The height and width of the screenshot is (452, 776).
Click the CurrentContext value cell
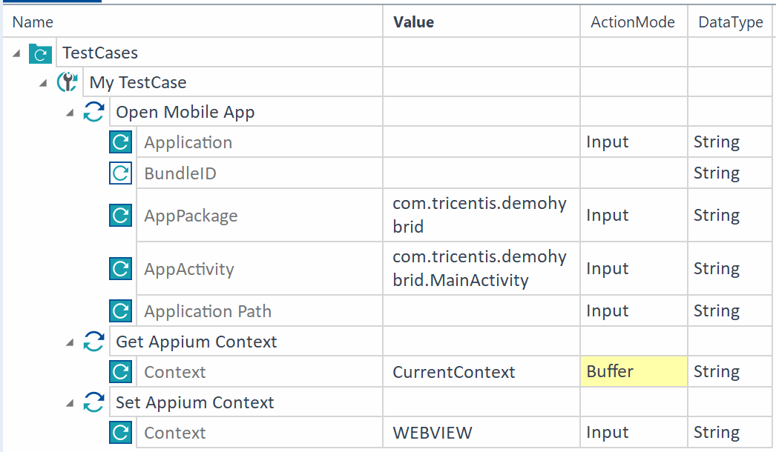click(453, 372)
